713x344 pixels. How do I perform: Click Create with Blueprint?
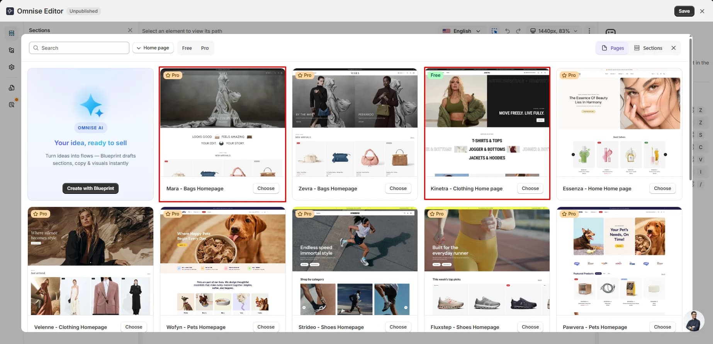90,188
